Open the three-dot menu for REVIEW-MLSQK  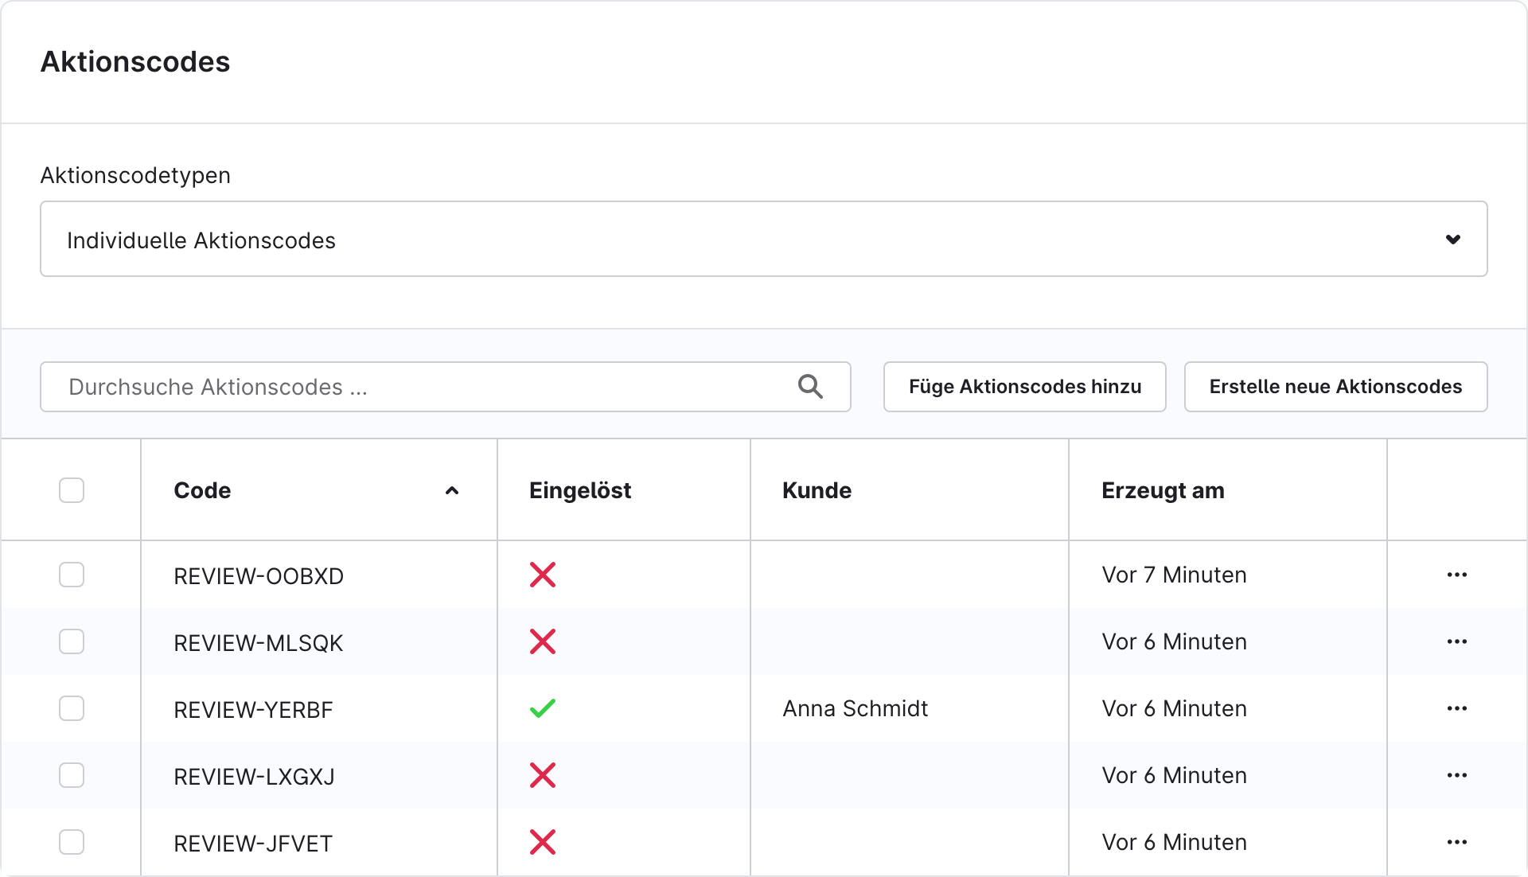coord(1456,641)
